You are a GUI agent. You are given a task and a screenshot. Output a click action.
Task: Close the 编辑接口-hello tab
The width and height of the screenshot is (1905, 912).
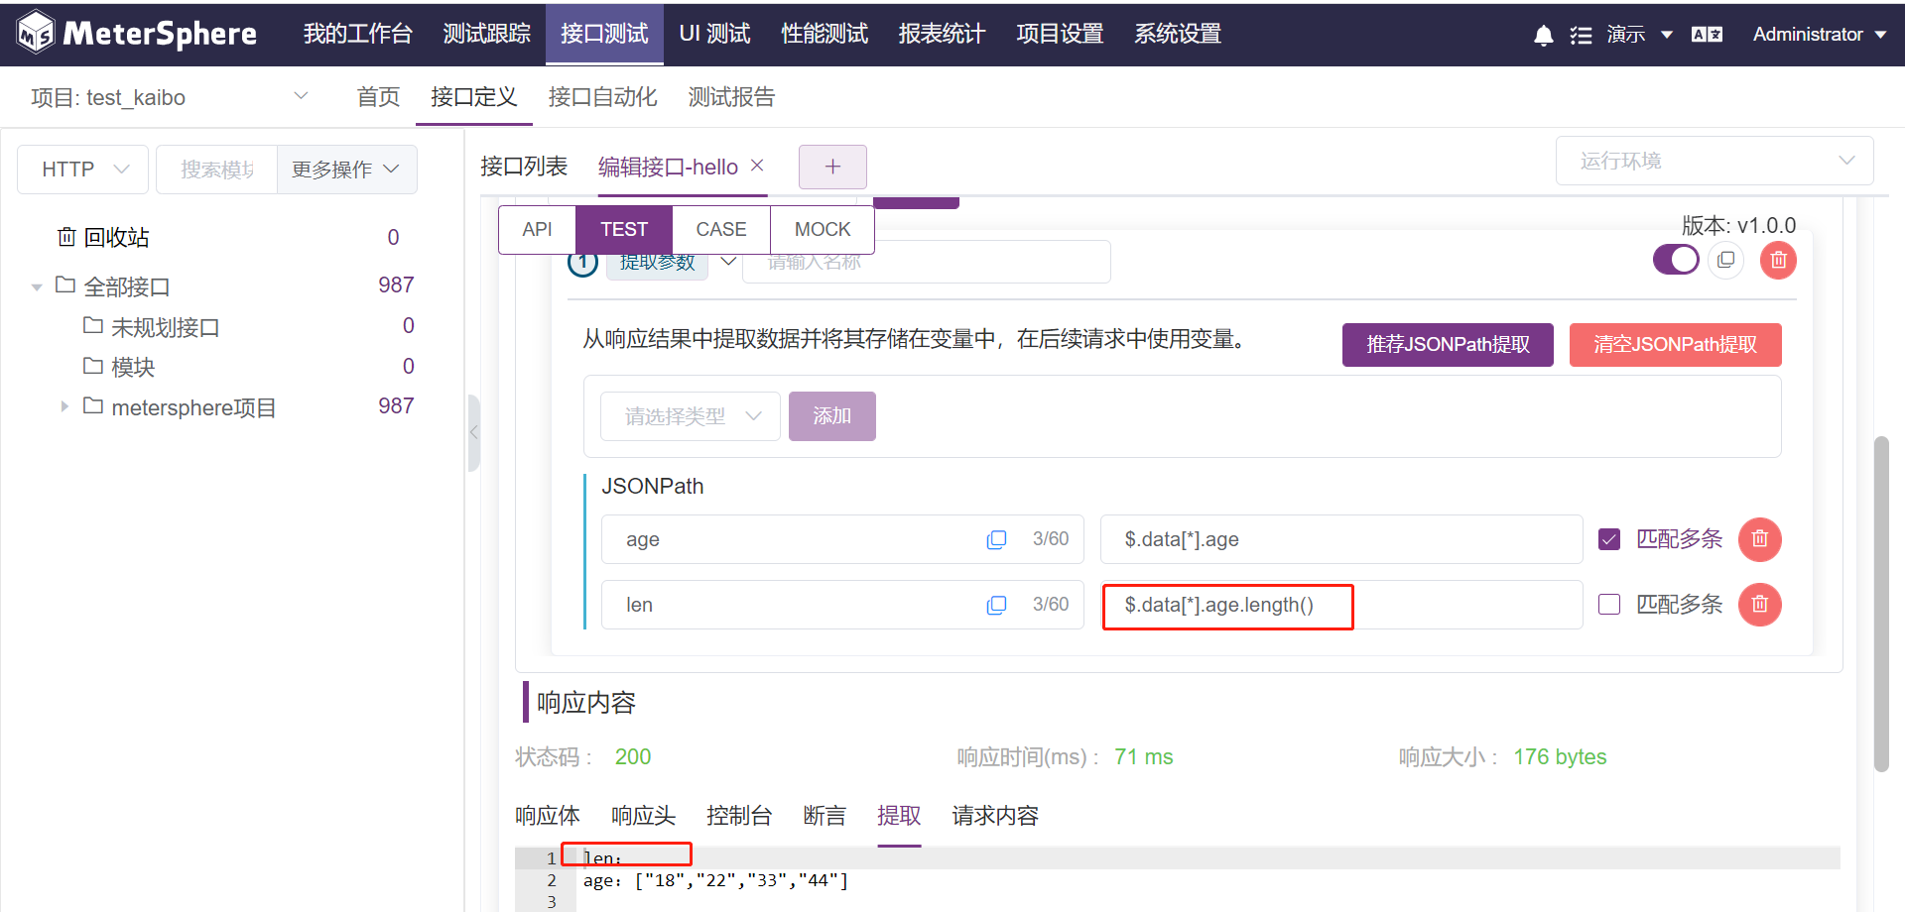[757, 166]
